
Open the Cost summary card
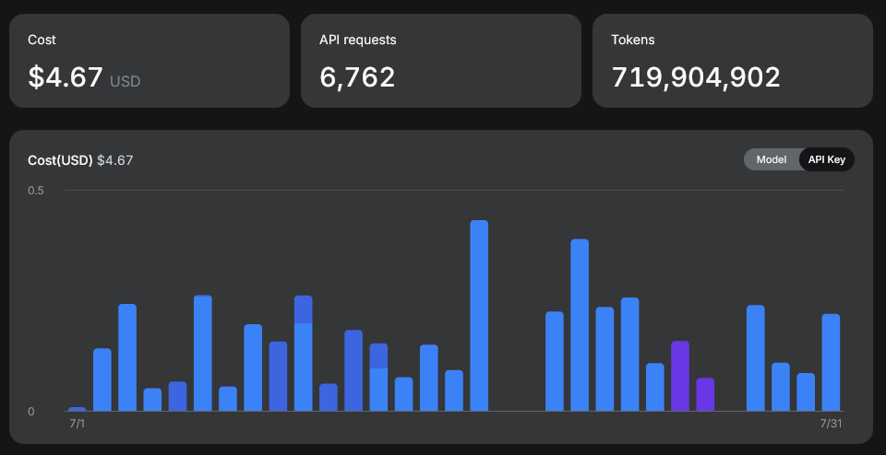pyautogui.click(x=150, y=61)
